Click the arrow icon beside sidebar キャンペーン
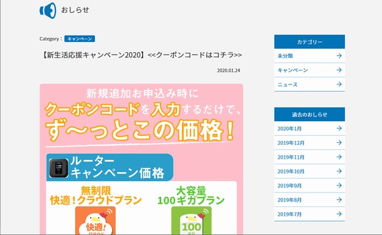The width and height of the screenshot is (382, 235). coord(339,70)
